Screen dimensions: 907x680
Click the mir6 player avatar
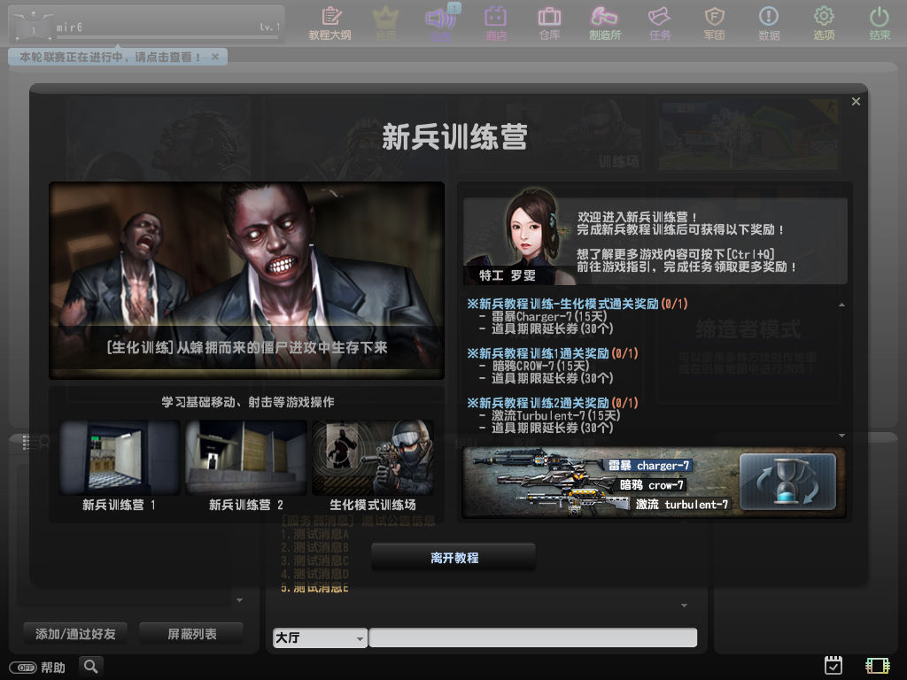33,26
